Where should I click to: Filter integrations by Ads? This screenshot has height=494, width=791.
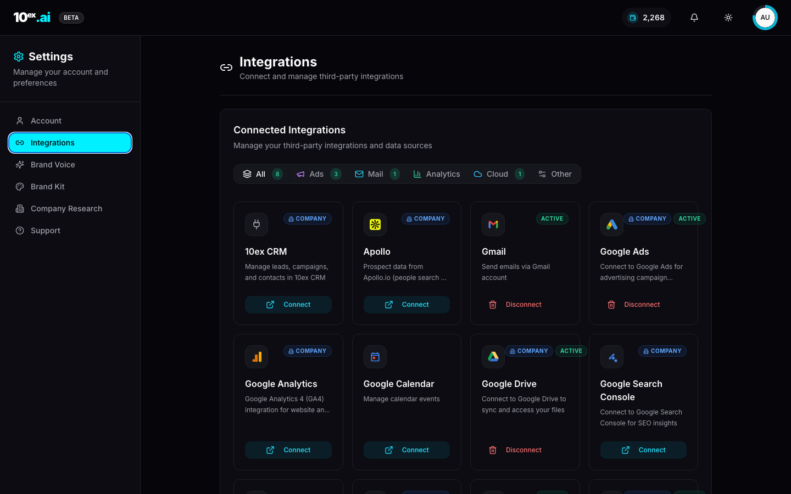pos(319,174)
